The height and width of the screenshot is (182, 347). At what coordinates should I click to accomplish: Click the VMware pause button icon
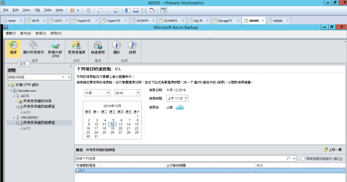[72, 9]
